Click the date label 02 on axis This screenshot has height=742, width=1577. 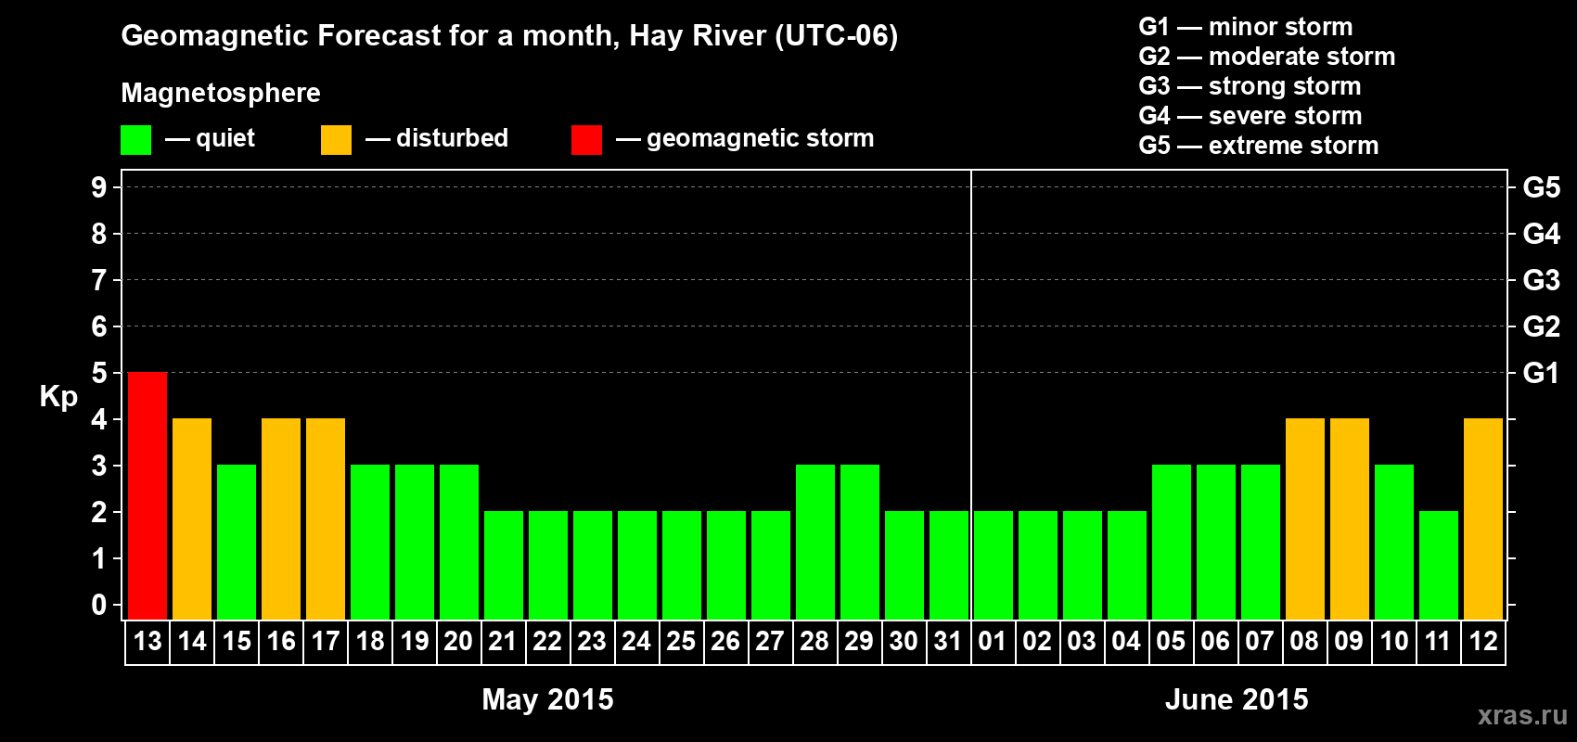(1037, 642)
